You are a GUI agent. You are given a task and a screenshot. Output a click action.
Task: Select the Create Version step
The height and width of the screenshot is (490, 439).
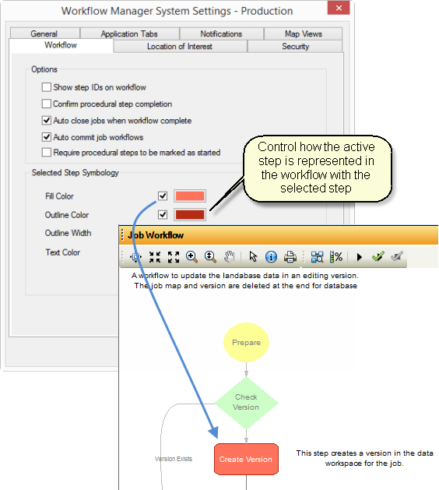pos(246,459)
